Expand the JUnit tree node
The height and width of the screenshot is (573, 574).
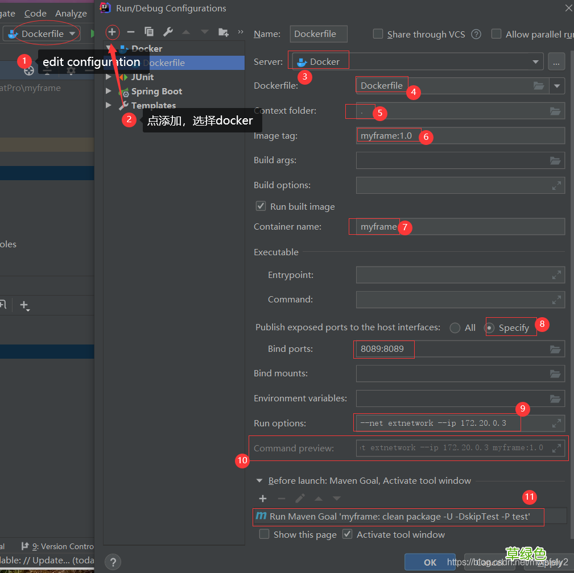(108, 77)
